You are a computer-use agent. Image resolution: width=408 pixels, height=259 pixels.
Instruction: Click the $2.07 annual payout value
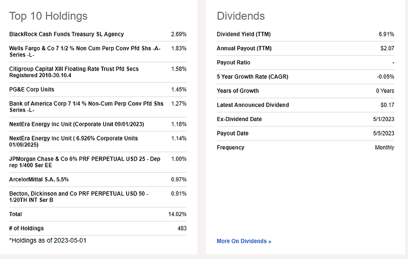pos(387,49)
